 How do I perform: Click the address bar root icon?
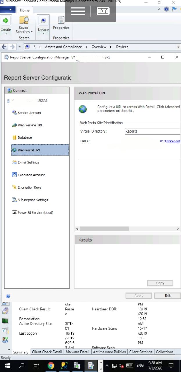pyautogui.click(x=28, y=47)
